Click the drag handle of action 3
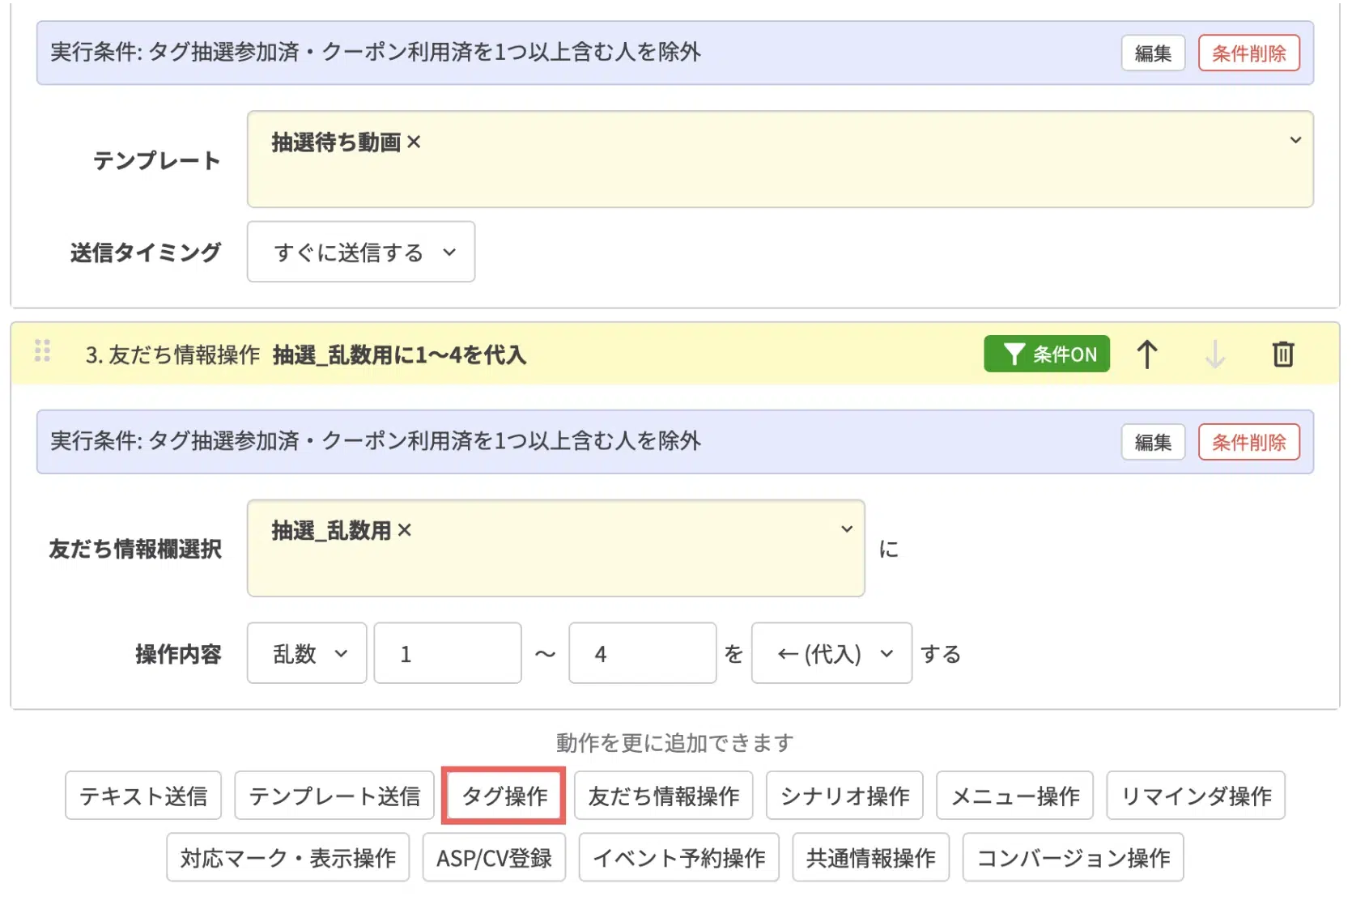 [43, 350]
